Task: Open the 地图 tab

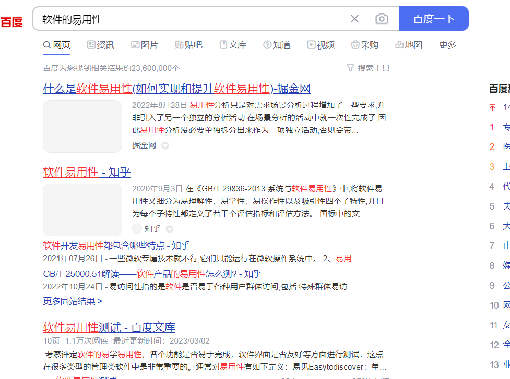Action: [x=409, y=45]
